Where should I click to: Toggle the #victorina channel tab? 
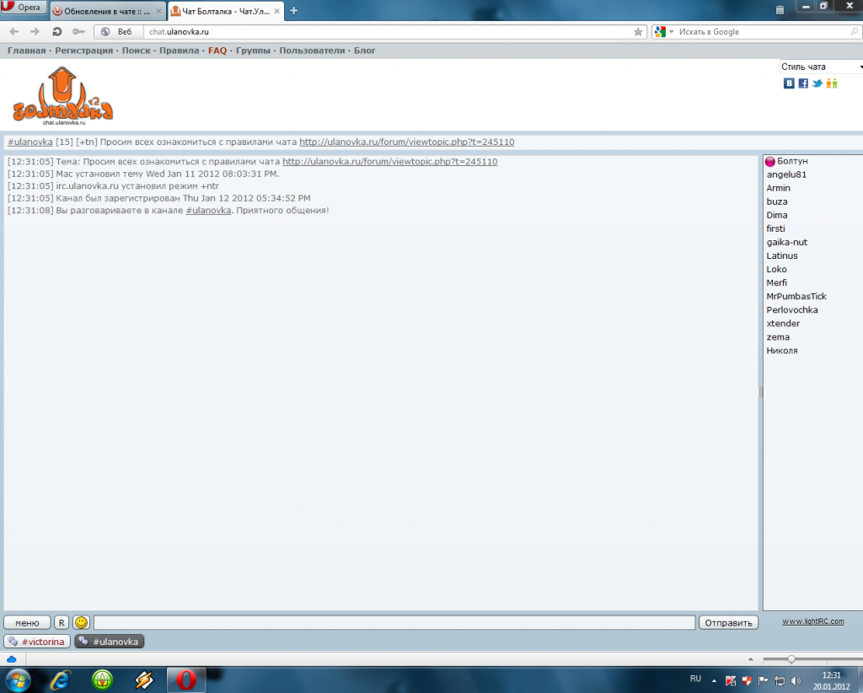click(37, 641)
